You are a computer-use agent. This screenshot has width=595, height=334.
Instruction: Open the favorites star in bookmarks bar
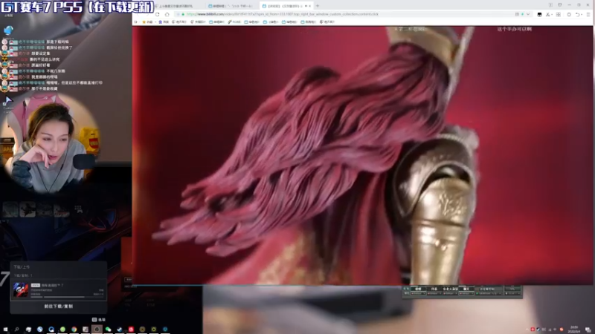144,22
